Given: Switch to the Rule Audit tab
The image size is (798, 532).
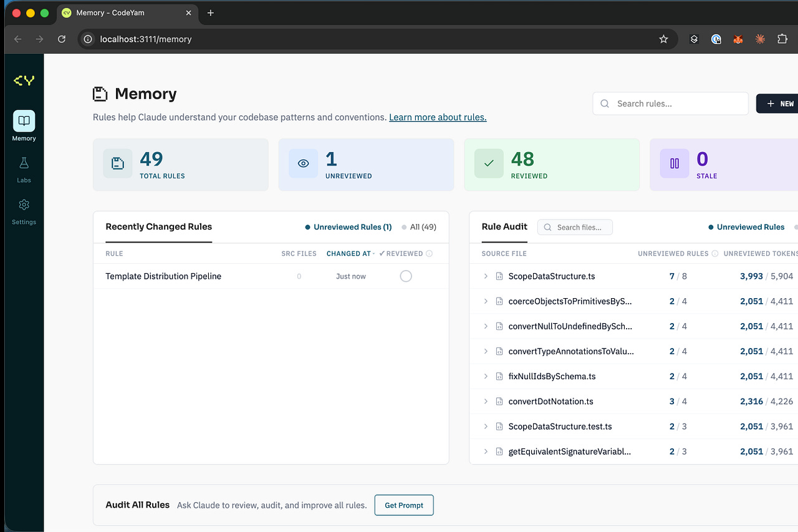Looking at the screenshot, I should point(504,227).
